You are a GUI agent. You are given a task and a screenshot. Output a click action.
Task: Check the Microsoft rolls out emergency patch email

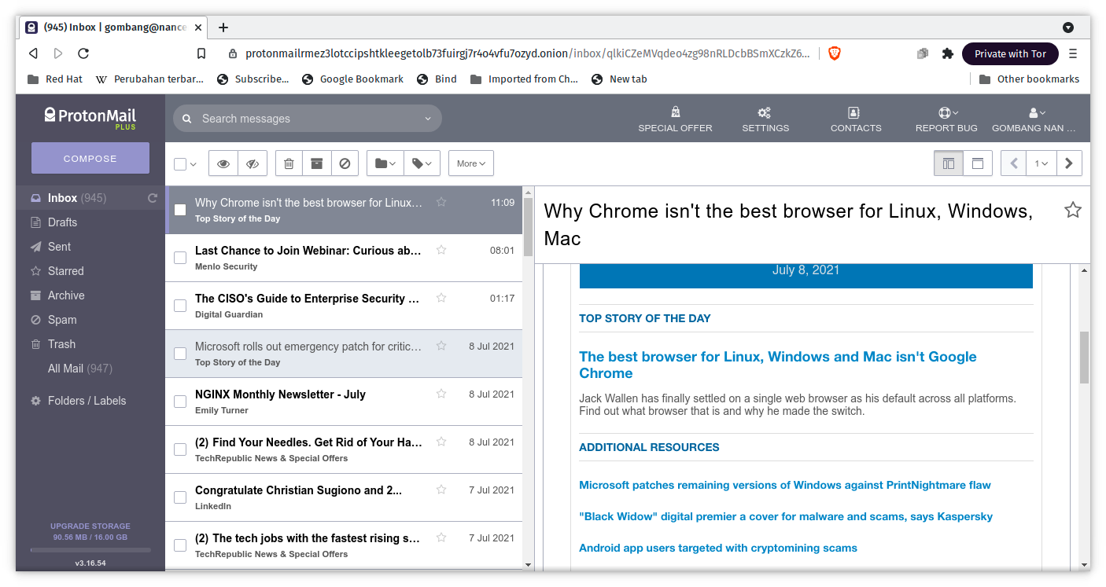(180, 354)
